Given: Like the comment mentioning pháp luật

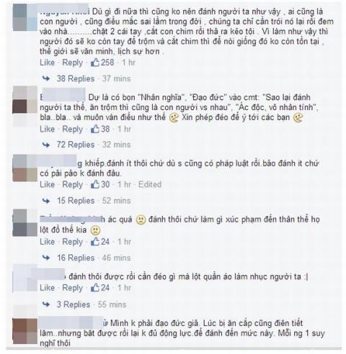Looking at the screenshot, I should (48, 184).
